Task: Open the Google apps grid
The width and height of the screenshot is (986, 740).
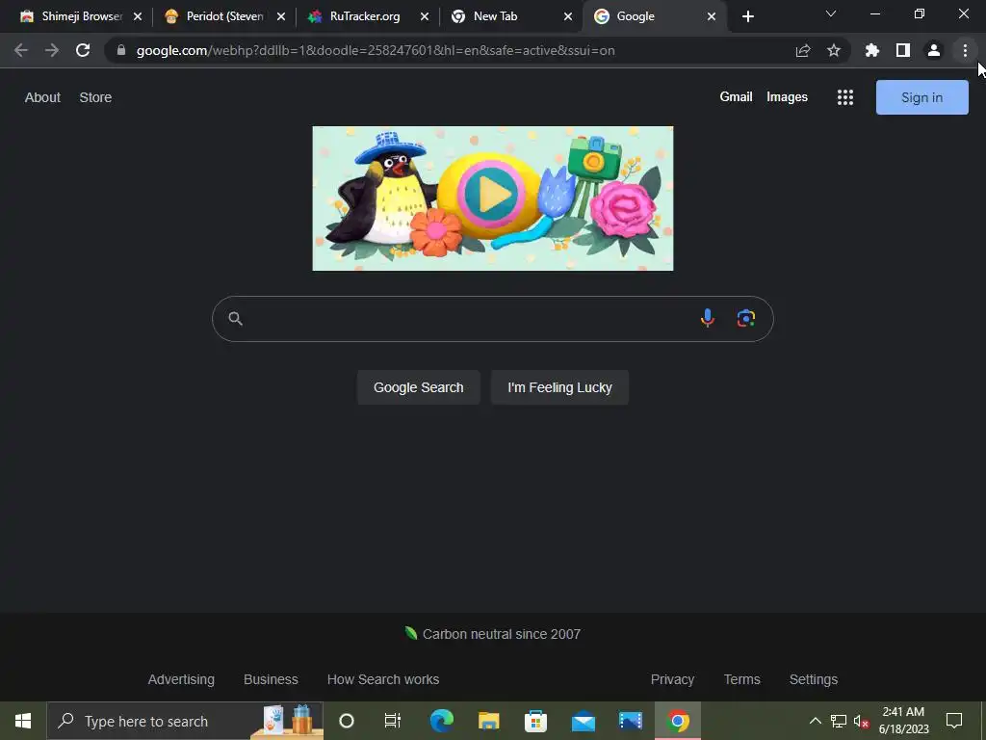Action: (845, 97)
